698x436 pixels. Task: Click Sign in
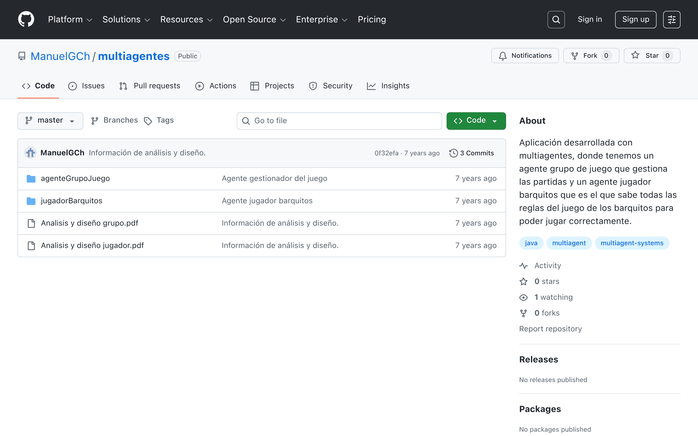[x=589, y=19]
